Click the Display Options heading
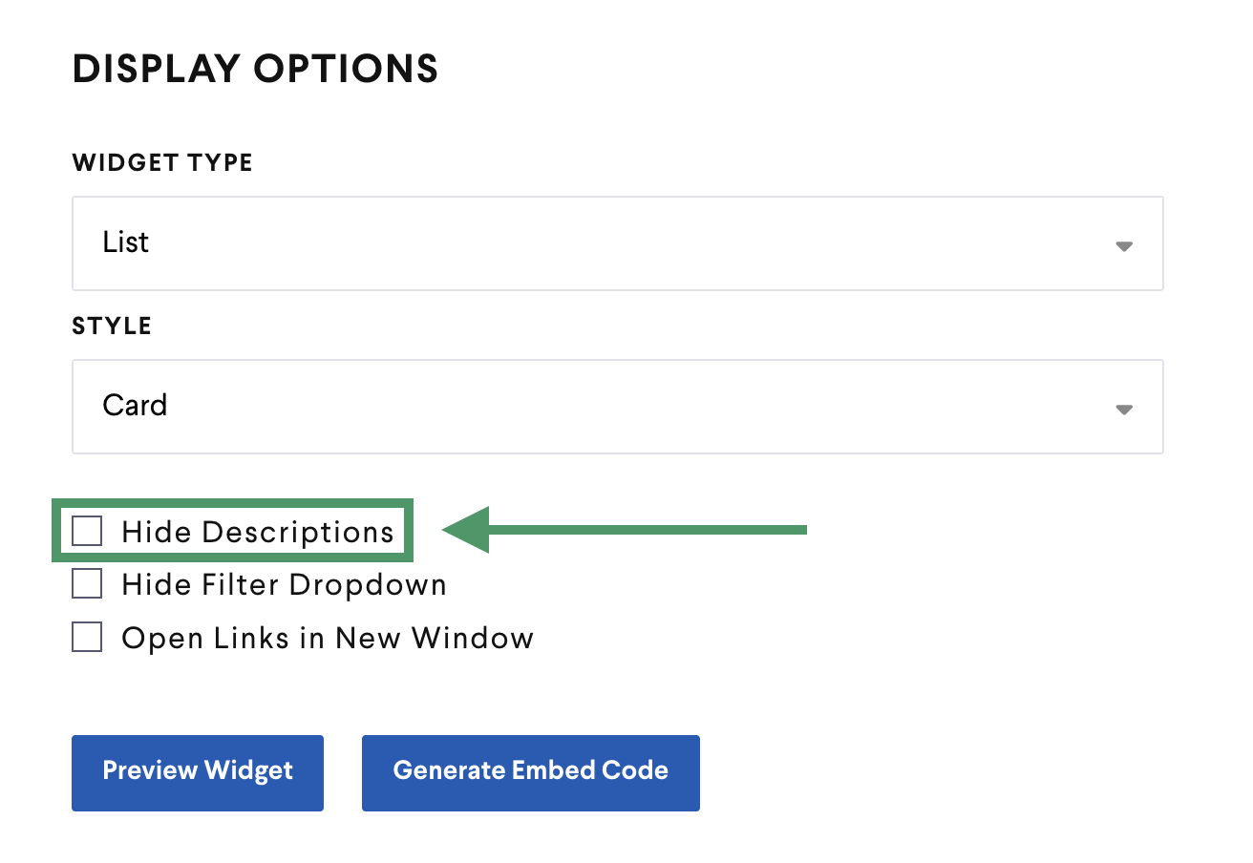This screenshot has height=863, width=1253. [x=255, y=70]
